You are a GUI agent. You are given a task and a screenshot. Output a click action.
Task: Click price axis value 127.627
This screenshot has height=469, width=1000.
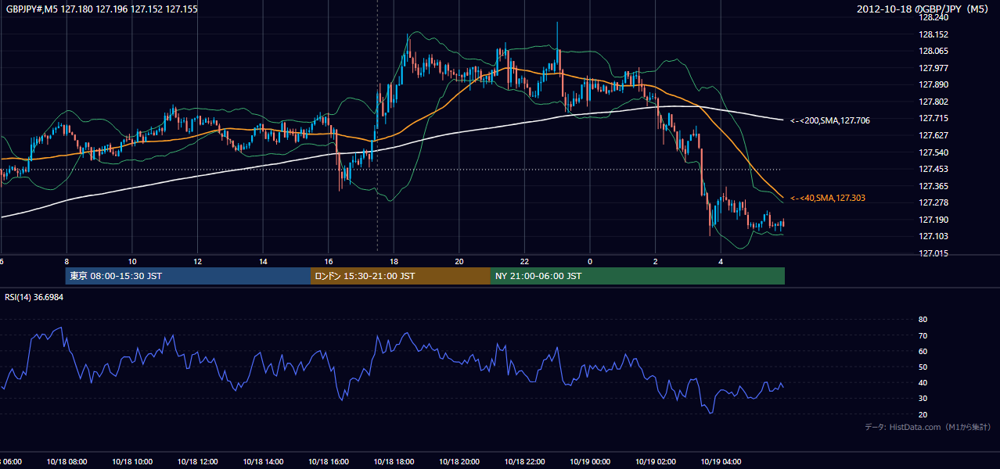click(x=932, y=135)
